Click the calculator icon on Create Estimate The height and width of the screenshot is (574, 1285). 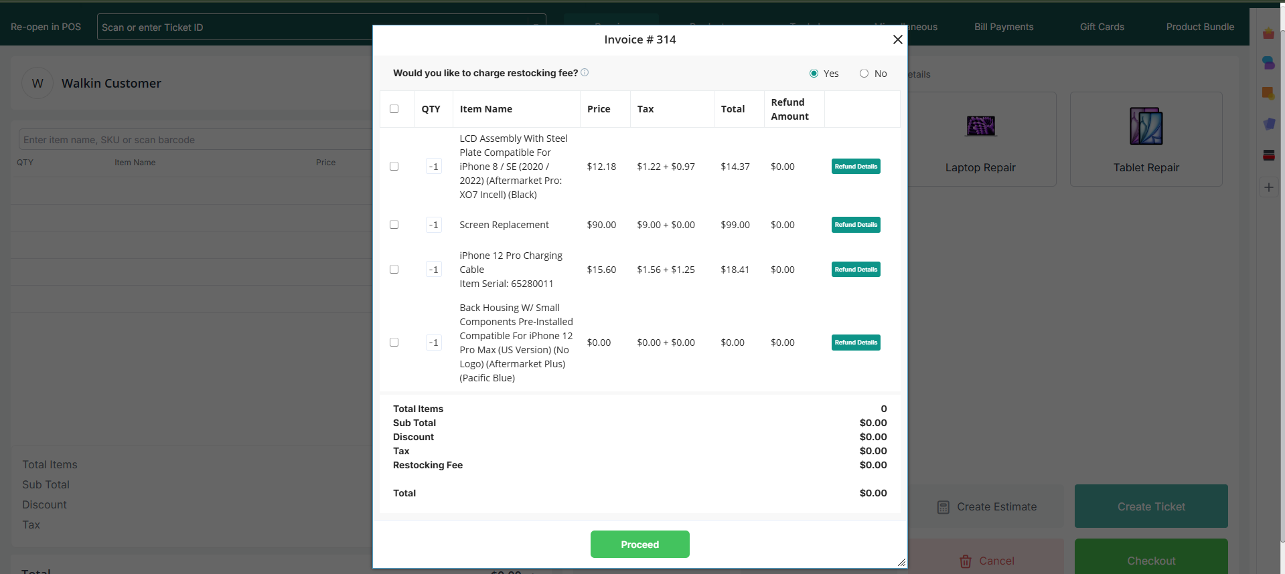click(943, 507)
